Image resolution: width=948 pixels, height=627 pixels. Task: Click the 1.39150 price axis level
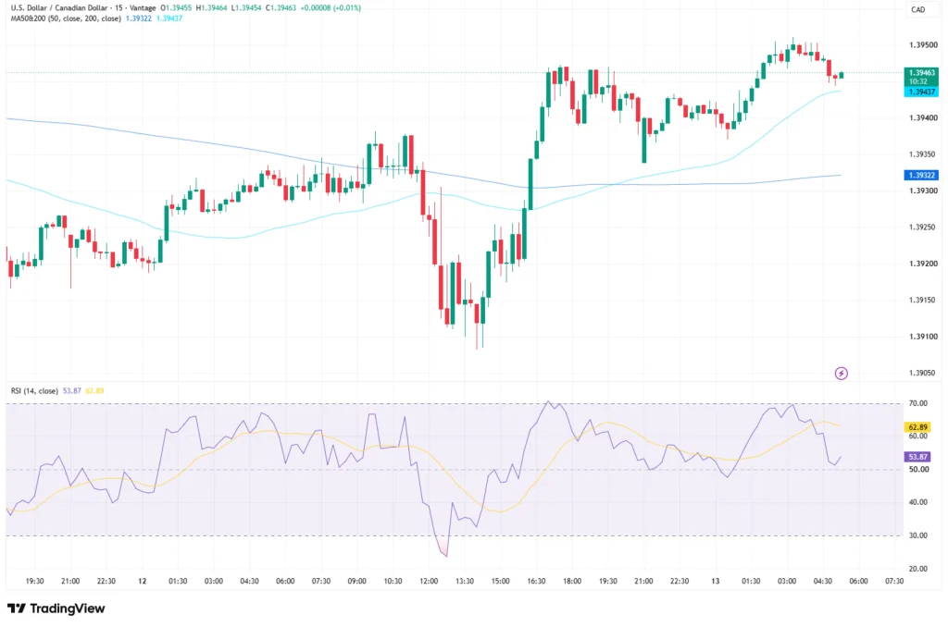(x=923, y=301)
